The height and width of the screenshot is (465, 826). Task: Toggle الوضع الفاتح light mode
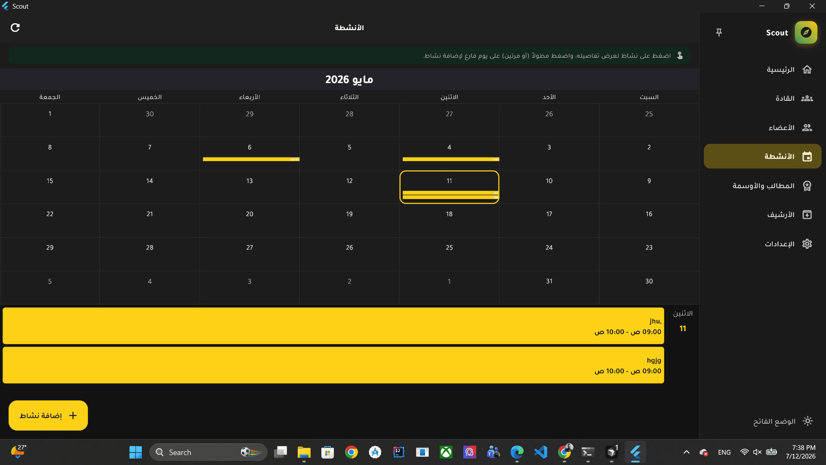point(782,421)
